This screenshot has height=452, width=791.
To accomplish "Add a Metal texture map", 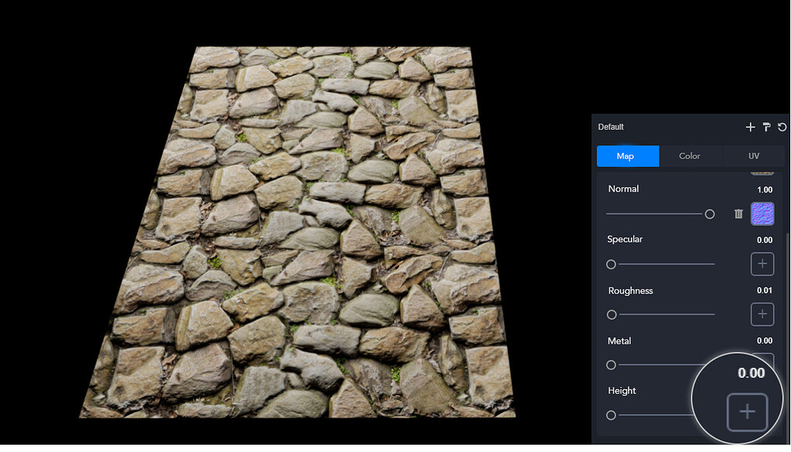I will [762, 365].
